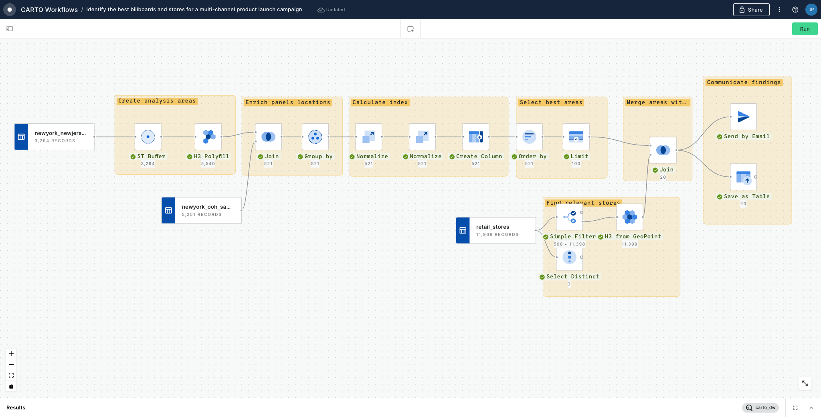
Task: Select the Send by Email node
Action: coord(743,117)
